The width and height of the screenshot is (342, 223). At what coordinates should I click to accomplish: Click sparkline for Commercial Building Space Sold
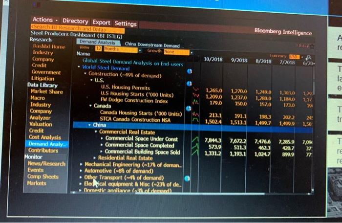(195, 152)
